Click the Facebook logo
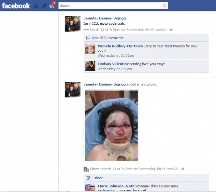Image resolution: width=216 pixels, height=192 pixels. (x=16, y=5)
